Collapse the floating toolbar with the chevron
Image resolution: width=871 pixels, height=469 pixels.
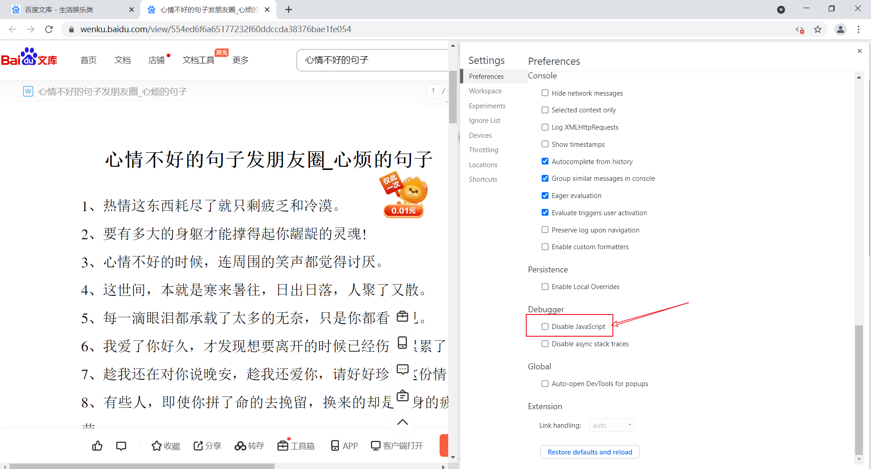(402, 422)
